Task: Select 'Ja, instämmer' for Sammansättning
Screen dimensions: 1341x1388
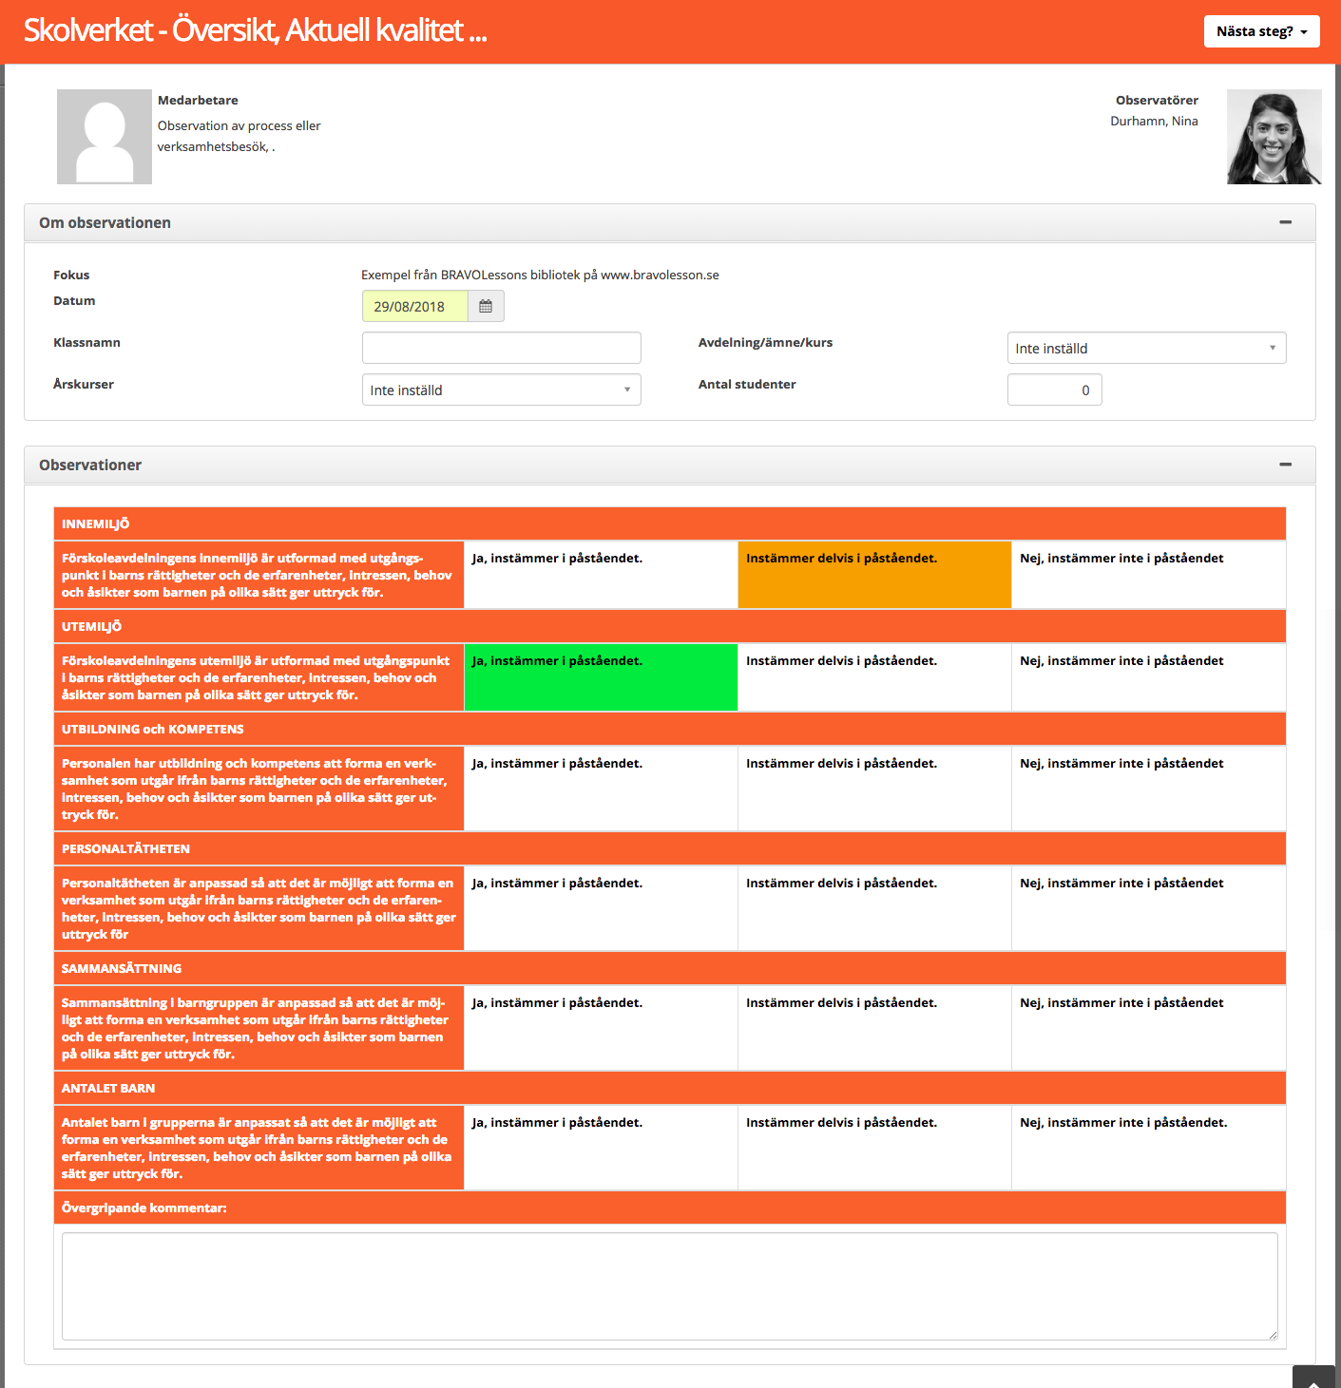Action: [x=601, y=1028]
